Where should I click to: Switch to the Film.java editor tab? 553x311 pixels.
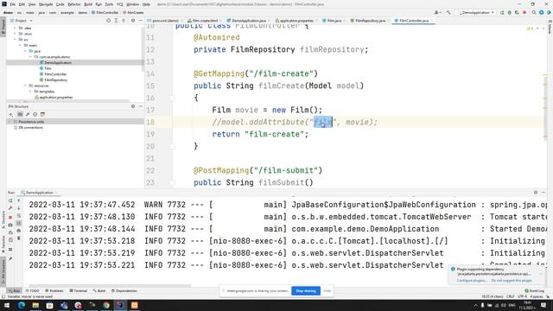coord(334,21)
